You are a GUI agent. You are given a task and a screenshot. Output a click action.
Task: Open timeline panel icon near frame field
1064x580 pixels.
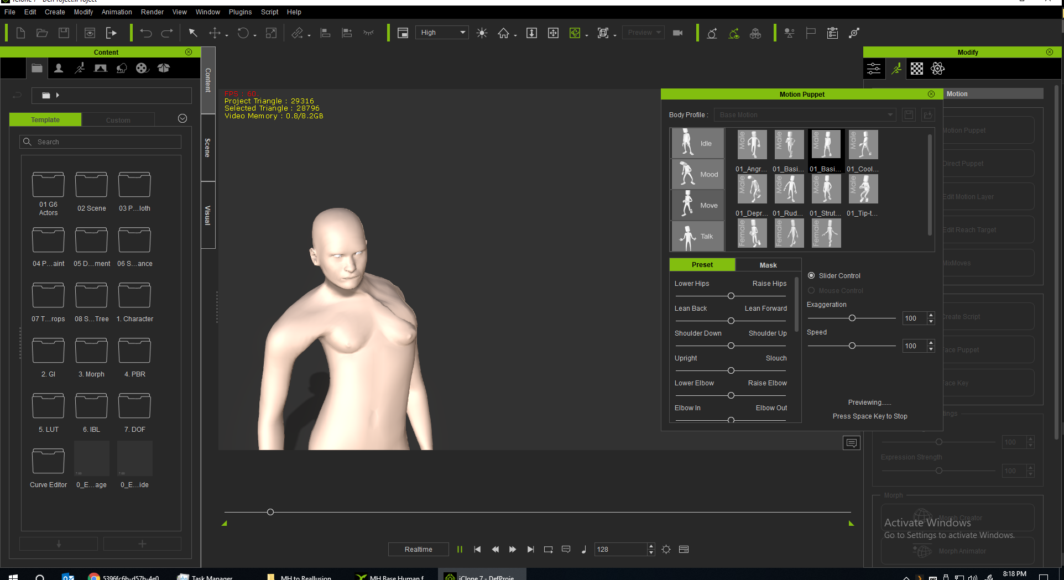684,550
